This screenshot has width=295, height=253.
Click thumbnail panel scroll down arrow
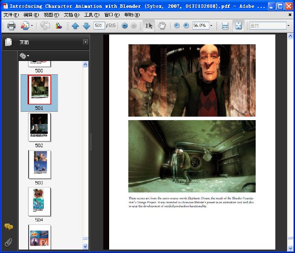coord(85,246)
